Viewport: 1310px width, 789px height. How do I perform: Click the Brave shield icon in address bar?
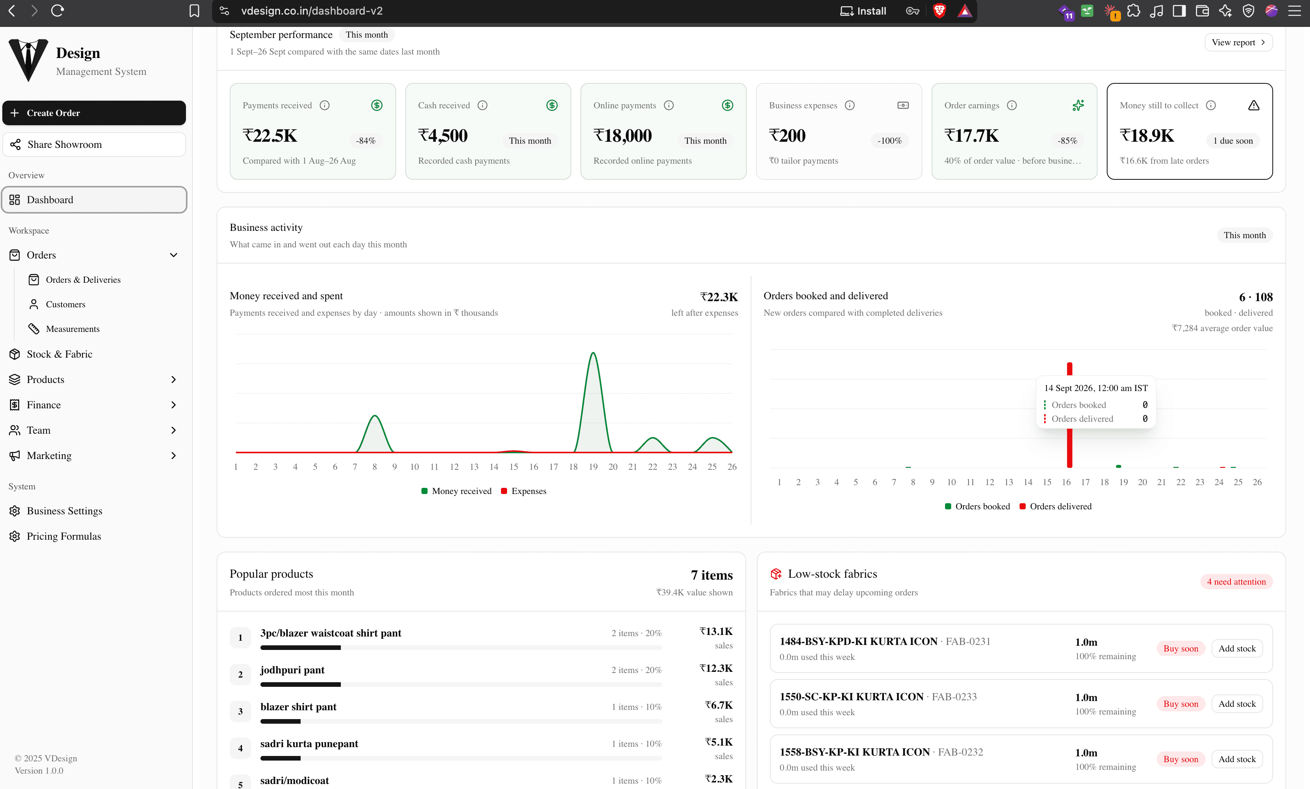939,11
